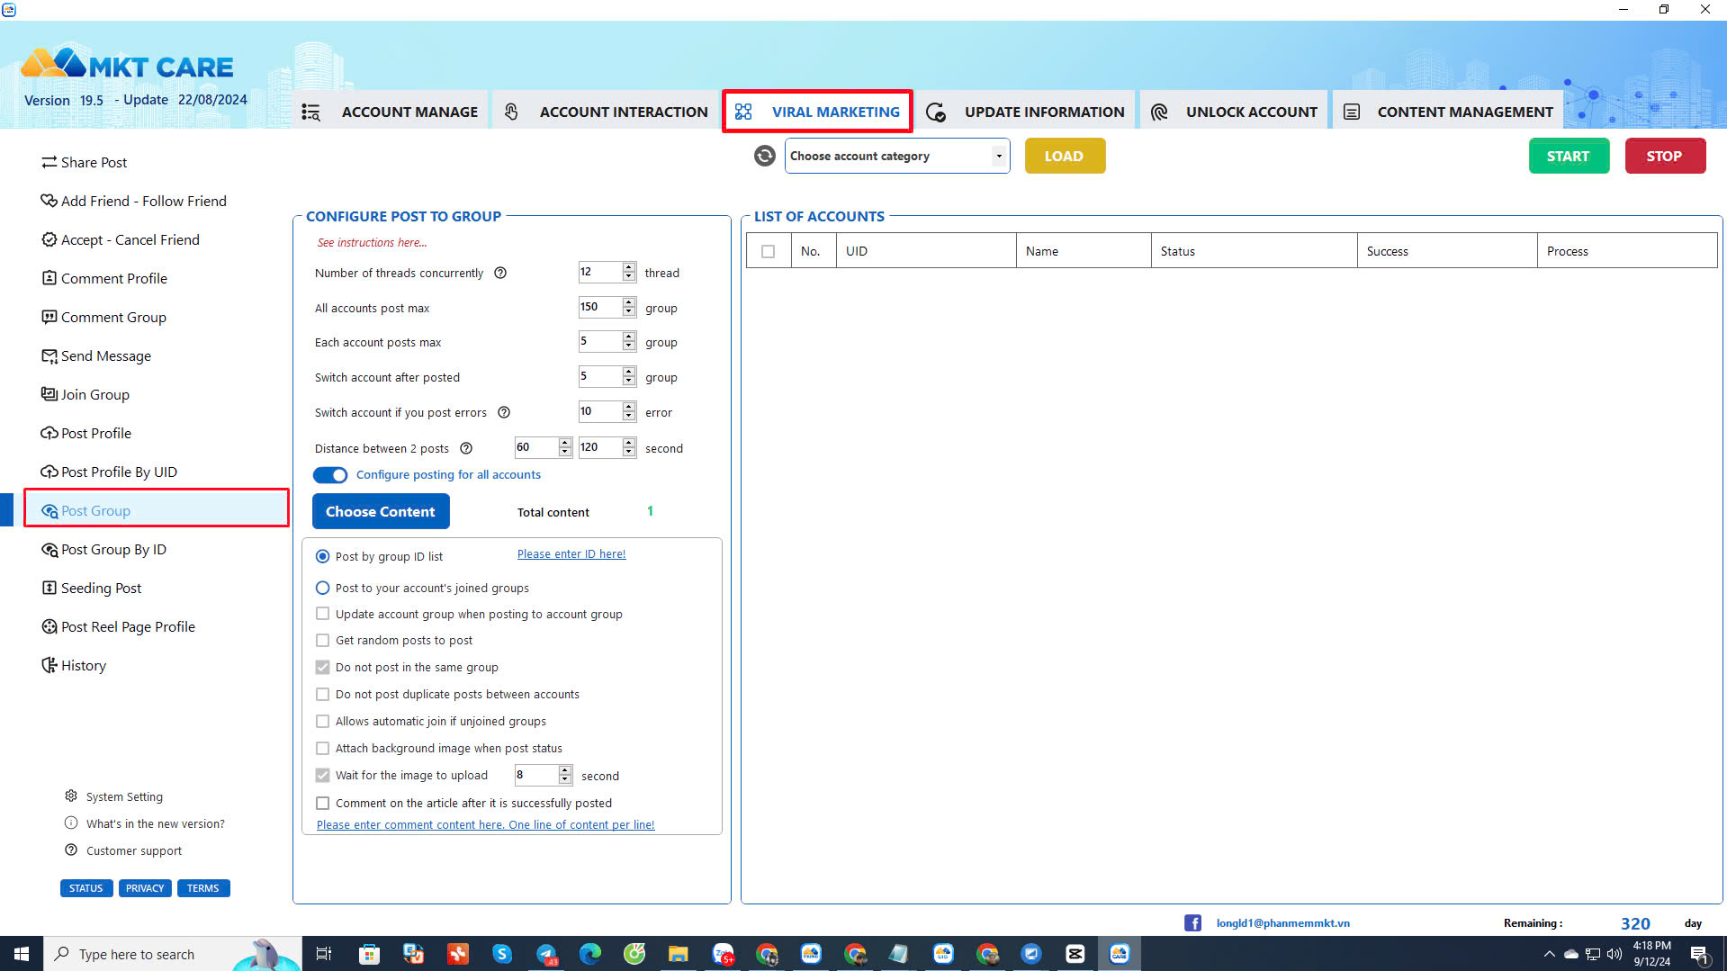Image resolution: width=1727 pixels, height=971 pixels.
Task: Increase Number of threads concurrently with stepper
Action: coord(628,267)
